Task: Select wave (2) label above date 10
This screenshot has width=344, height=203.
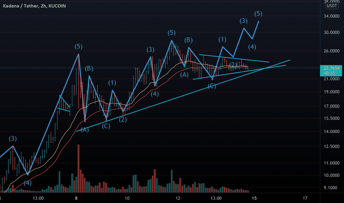Action: tap(123, 120)
